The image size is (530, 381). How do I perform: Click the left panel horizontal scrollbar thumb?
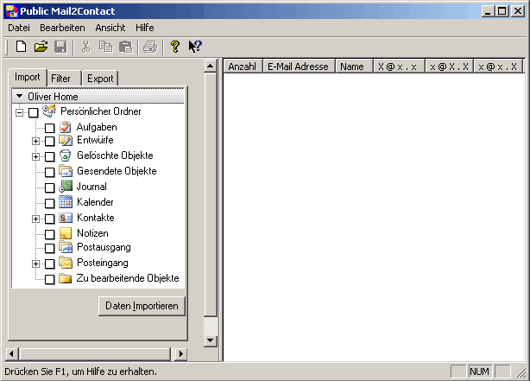click(95, 354)
